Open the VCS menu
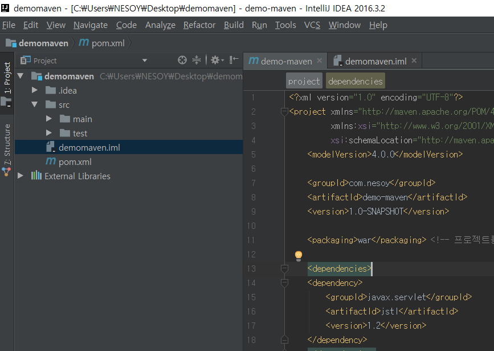 (x=312, y=25)
